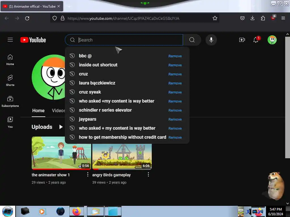Click the page vertical scrollbar
The image size is (290, 217).
(287, 97)
